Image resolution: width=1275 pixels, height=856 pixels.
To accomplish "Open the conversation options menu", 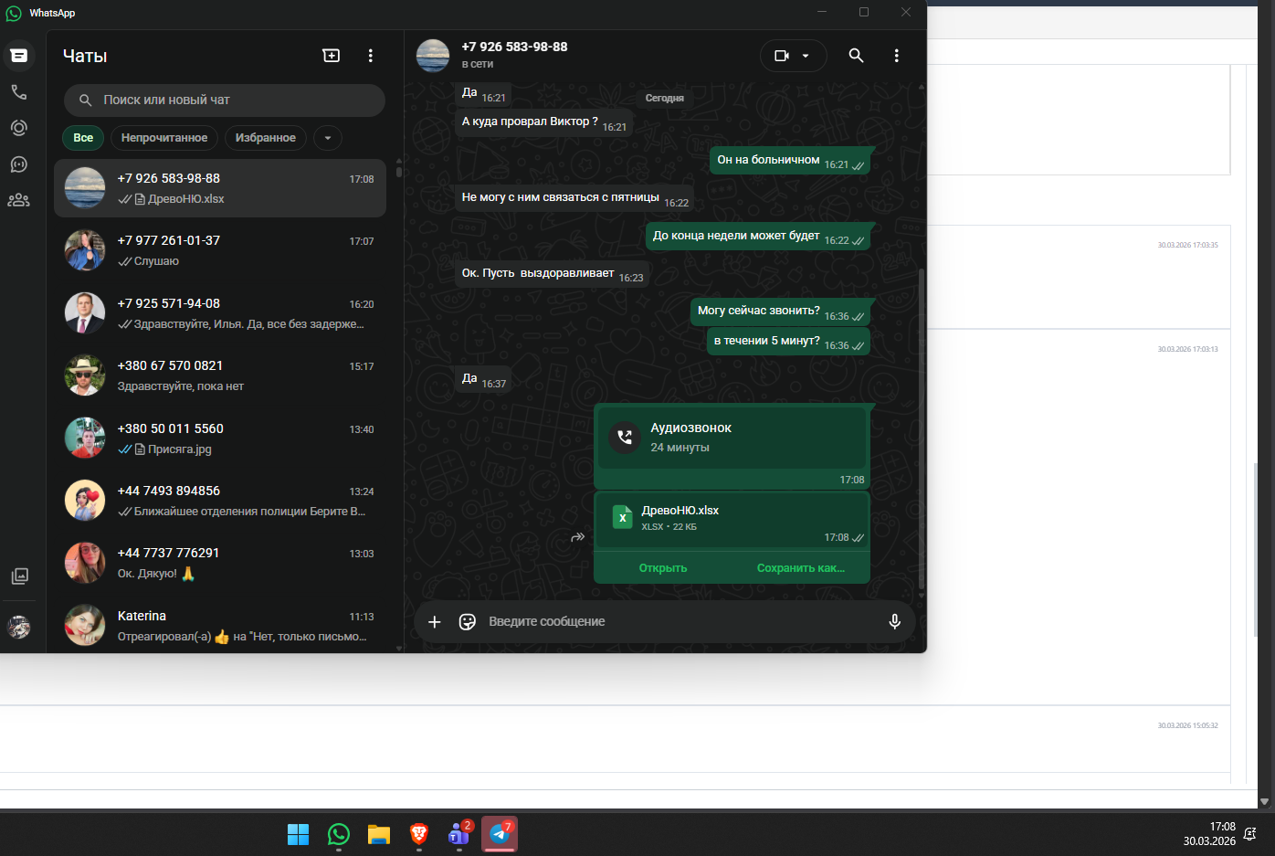I will tap(896, 56).
